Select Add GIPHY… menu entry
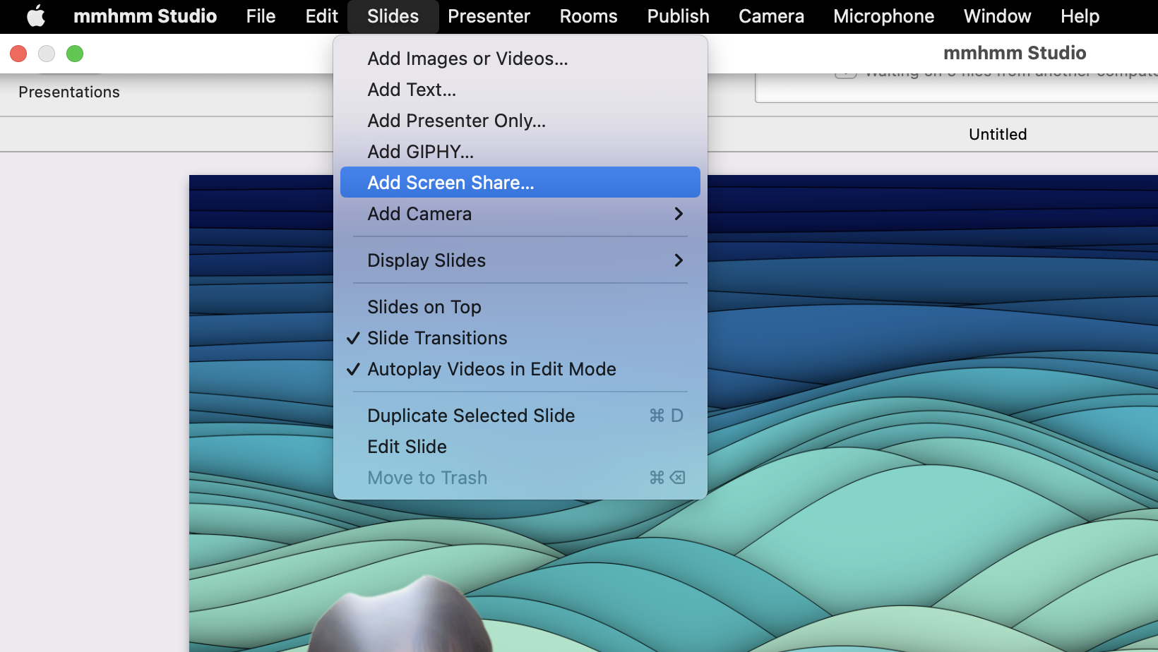This screenshot has width=1158, height=652. pyautogui.click(x=520, y=152)
